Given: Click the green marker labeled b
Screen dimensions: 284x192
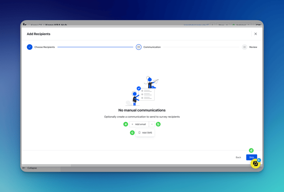Looking at the screenshot, I should pyautogui.click(x=158, y=124).
